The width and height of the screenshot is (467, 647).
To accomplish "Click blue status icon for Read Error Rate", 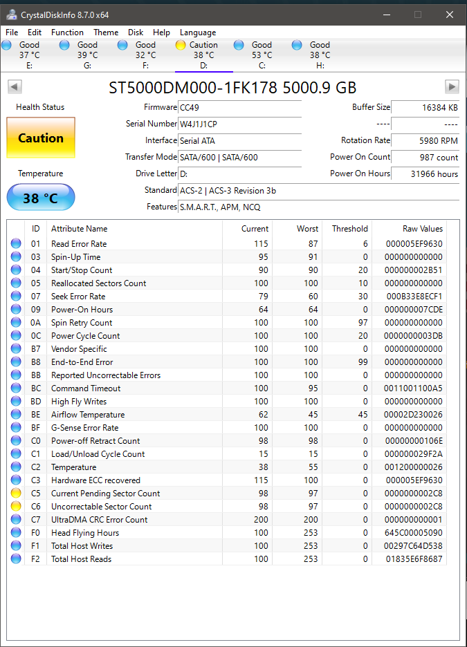I will [16, 243].
